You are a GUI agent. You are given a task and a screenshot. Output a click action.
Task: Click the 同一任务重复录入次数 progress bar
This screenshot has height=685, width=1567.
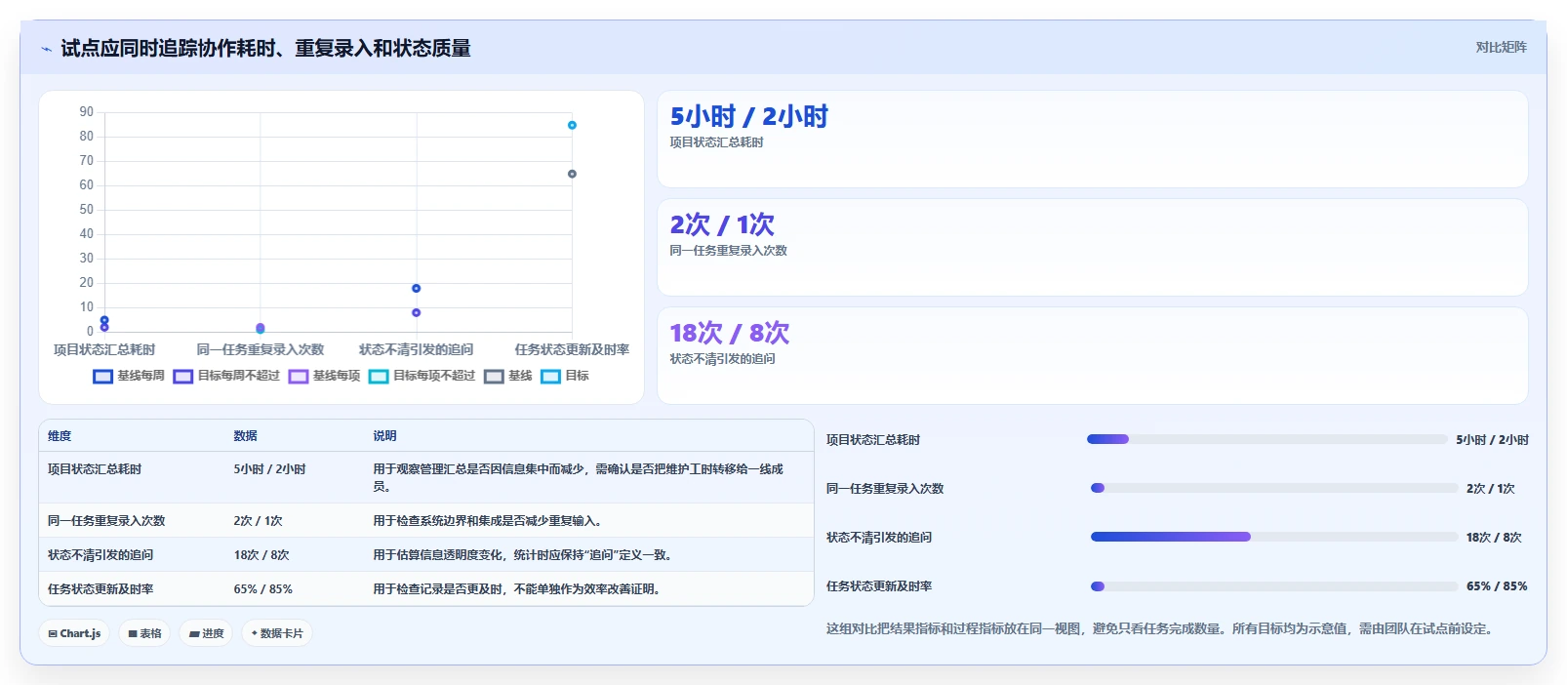[1274, 488]
